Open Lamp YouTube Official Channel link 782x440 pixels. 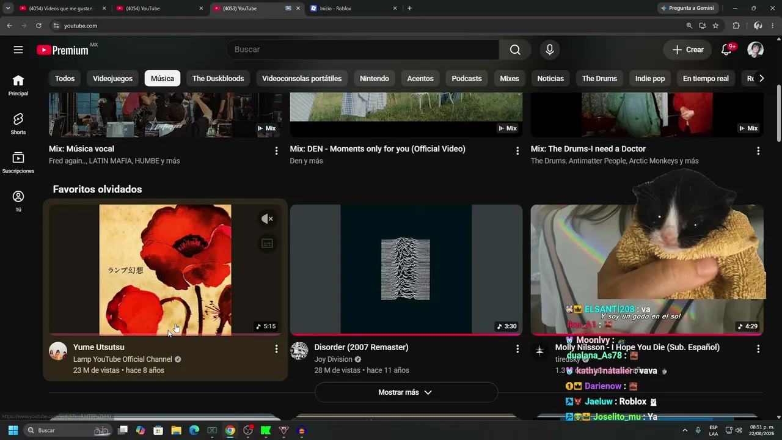(123, 359)
